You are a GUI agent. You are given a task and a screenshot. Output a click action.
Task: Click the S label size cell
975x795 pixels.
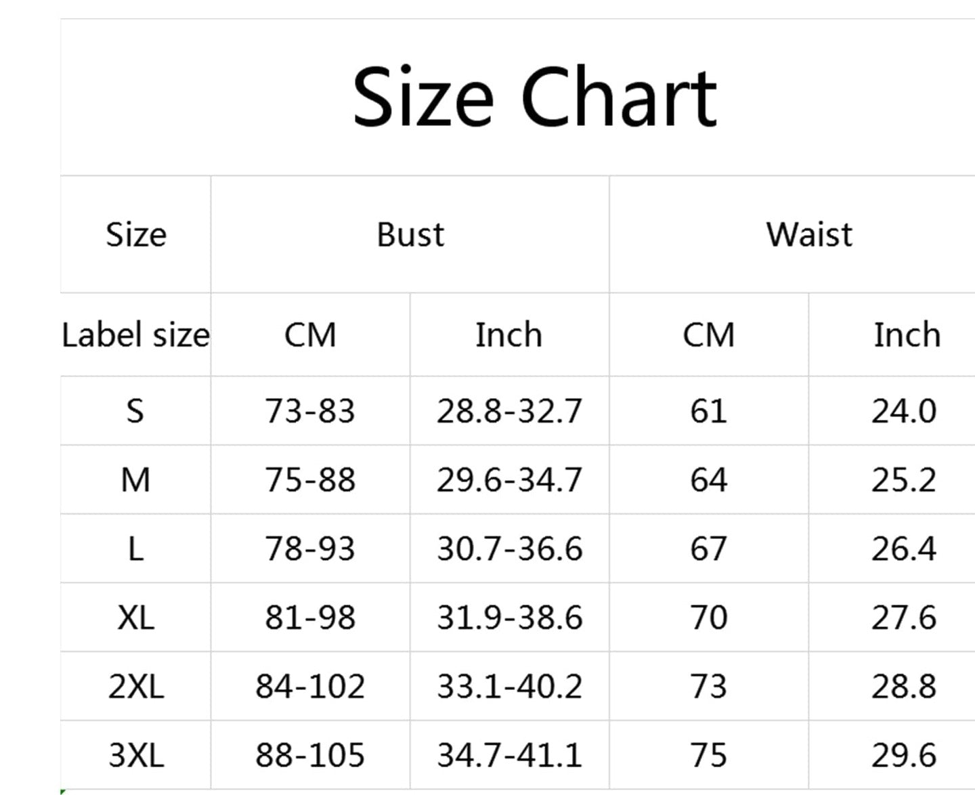[135, 411]
